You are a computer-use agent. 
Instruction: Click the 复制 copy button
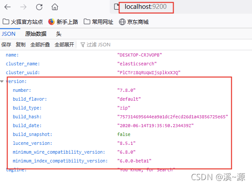[x=21, y=45]
